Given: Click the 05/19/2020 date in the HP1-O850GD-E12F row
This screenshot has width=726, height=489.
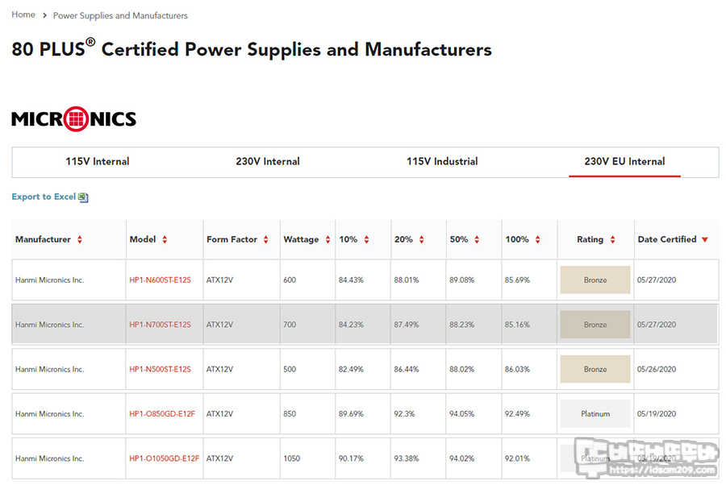Looking at the screenshot, I should click(x=657, y=414).
